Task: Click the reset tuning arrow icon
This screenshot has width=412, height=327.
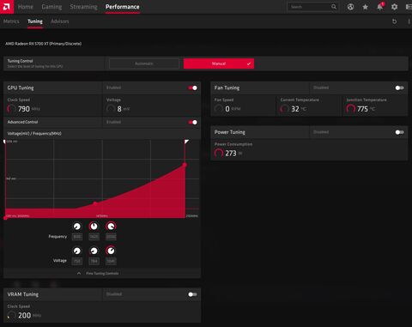Action: (x=394, y=21)
